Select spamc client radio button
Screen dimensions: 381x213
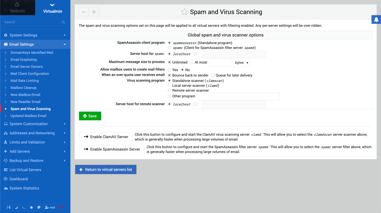pyautogui.click(x=170, y=48)
